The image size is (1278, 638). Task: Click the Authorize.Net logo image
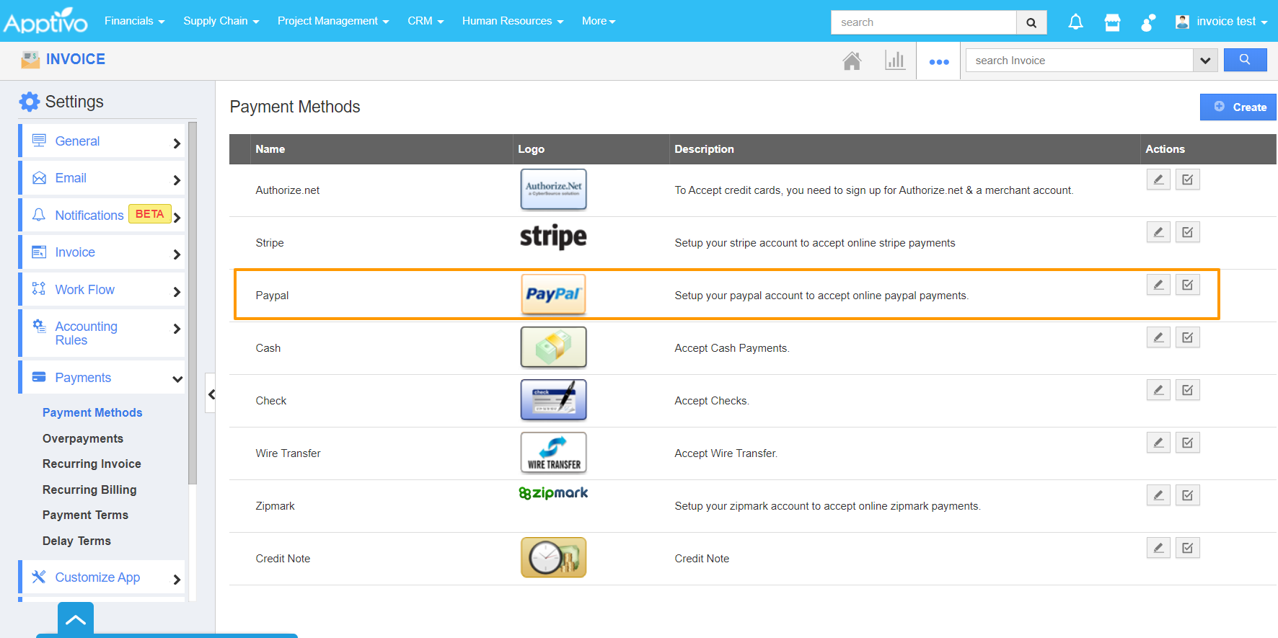point(553,190)
